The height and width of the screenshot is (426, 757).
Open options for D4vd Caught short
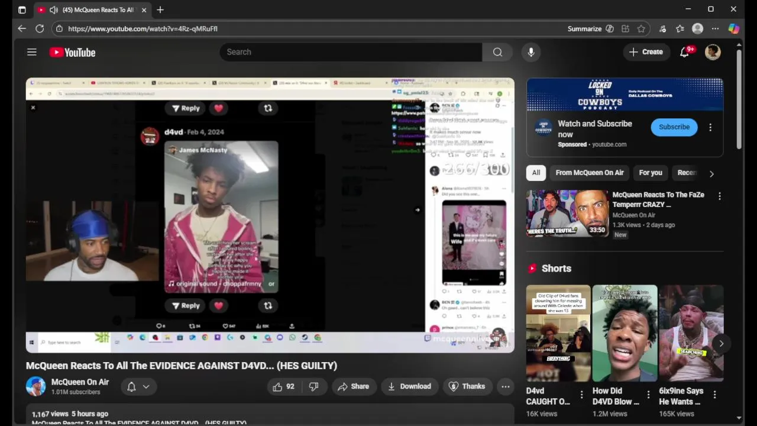[581, 395]
